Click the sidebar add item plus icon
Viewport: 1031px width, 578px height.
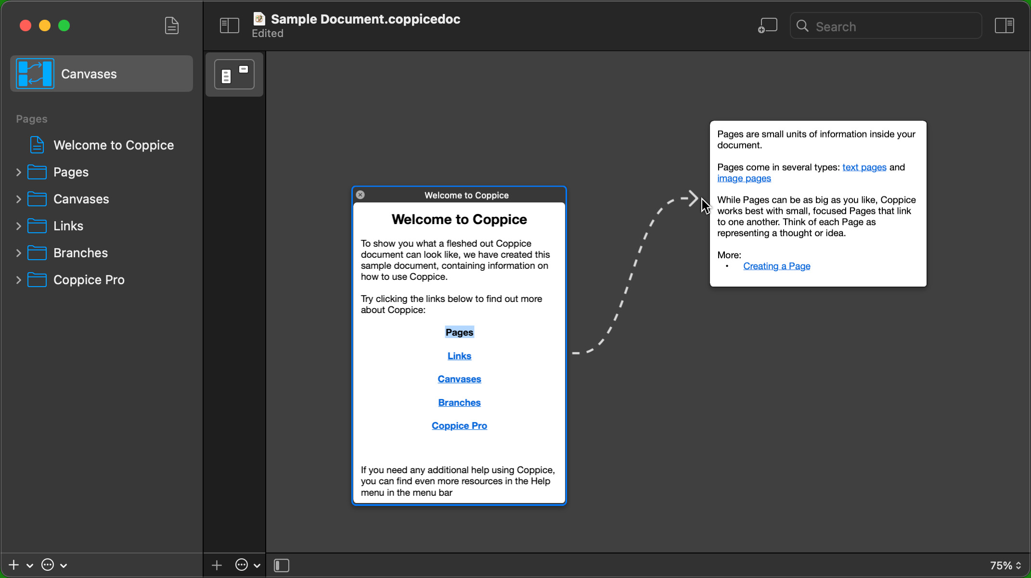tap(14, 565)
